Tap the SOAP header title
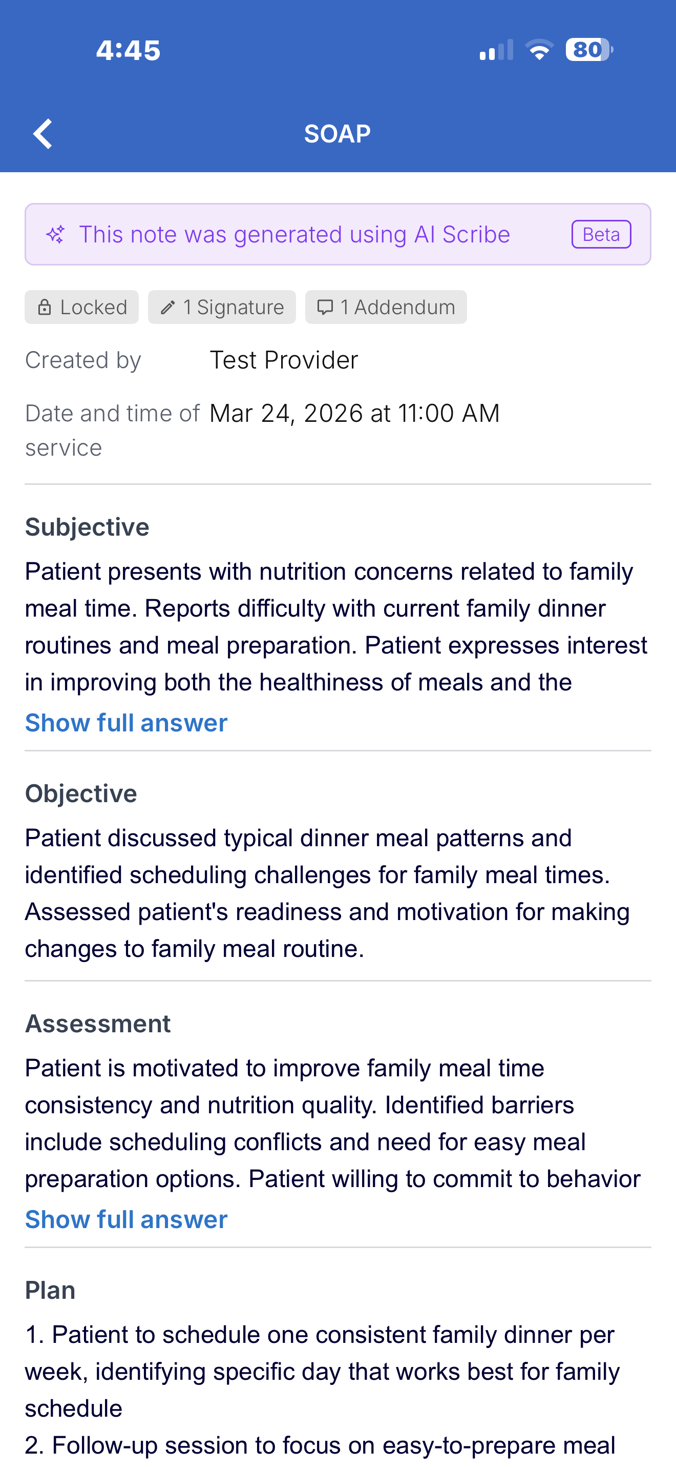 click(x=337, y=134)
